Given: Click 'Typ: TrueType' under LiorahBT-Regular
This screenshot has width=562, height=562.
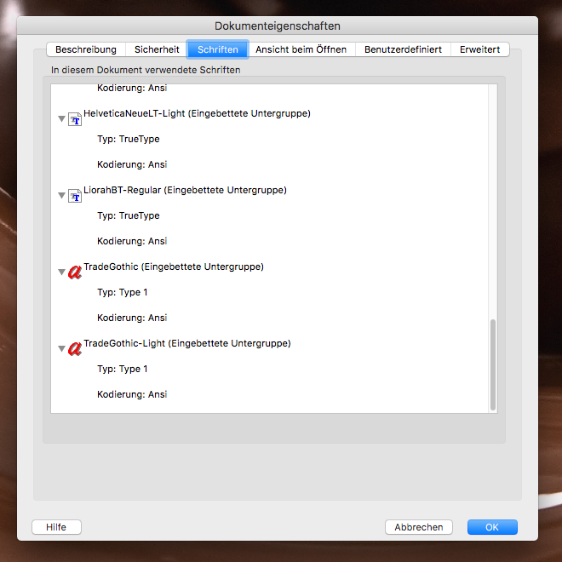Looking at the screenshot, I should pos(129,215).
